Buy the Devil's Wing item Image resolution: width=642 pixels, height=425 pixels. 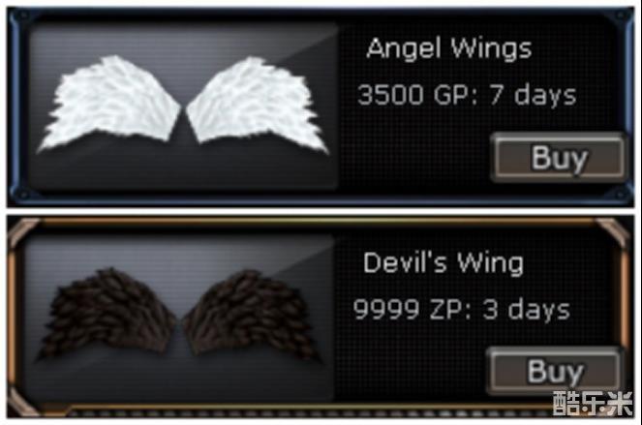click(555, 372)
